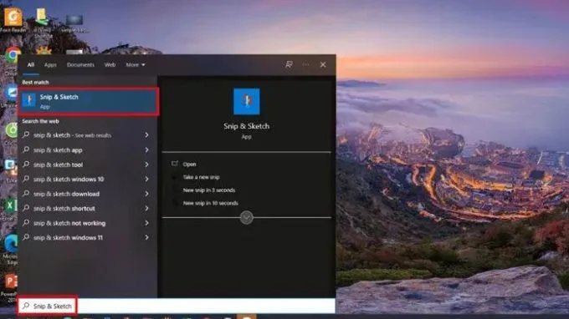569x319 pixels.
Task: Select 'snip & sketch not working' suggestion
Action: (87, 223)
